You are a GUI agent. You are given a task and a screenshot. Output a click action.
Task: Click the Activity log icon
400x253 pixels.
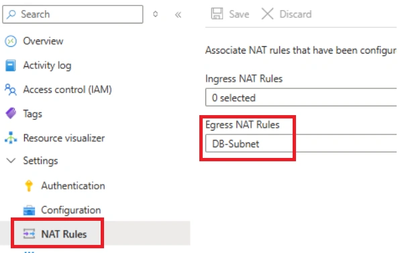pos(11,66)
